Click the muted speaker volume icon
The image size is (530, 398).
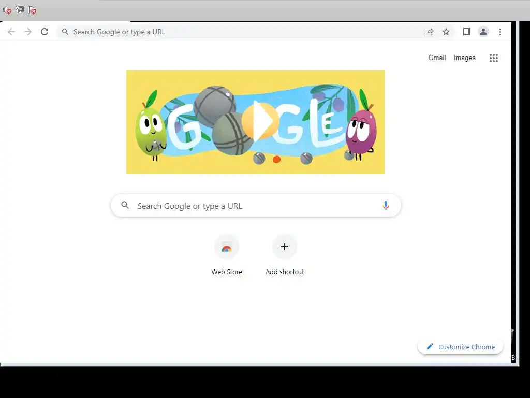click(x=7, y=10)
